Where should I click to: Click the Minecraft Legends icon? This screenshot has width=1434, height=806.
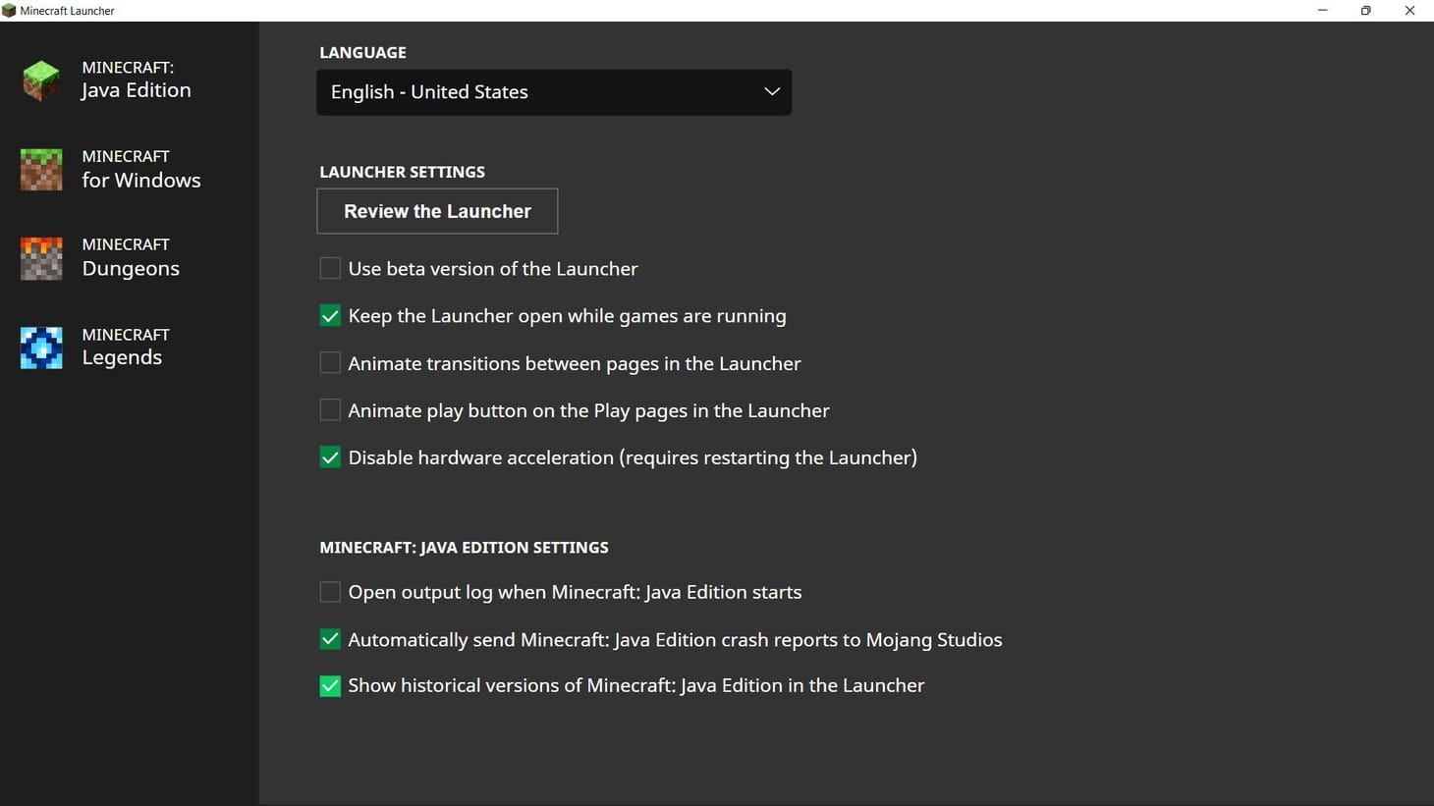[41, 348]
